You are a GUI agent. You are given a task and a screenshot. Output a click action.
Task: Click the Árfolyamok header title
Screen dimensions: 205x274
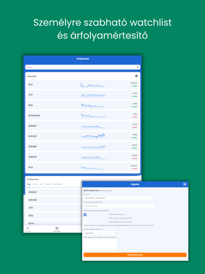(x=83, y=59)
